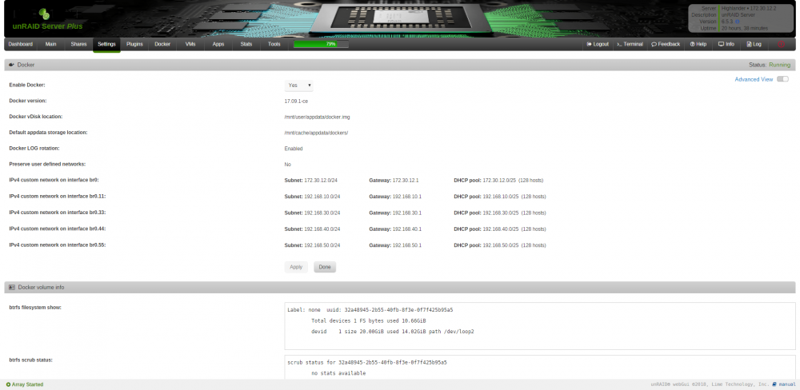Click the Default appdata storage location label

coord(49,133)
